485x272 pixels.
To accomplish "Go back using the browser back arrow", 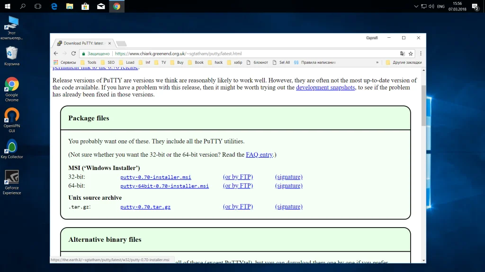I will (x=56, y=54).
